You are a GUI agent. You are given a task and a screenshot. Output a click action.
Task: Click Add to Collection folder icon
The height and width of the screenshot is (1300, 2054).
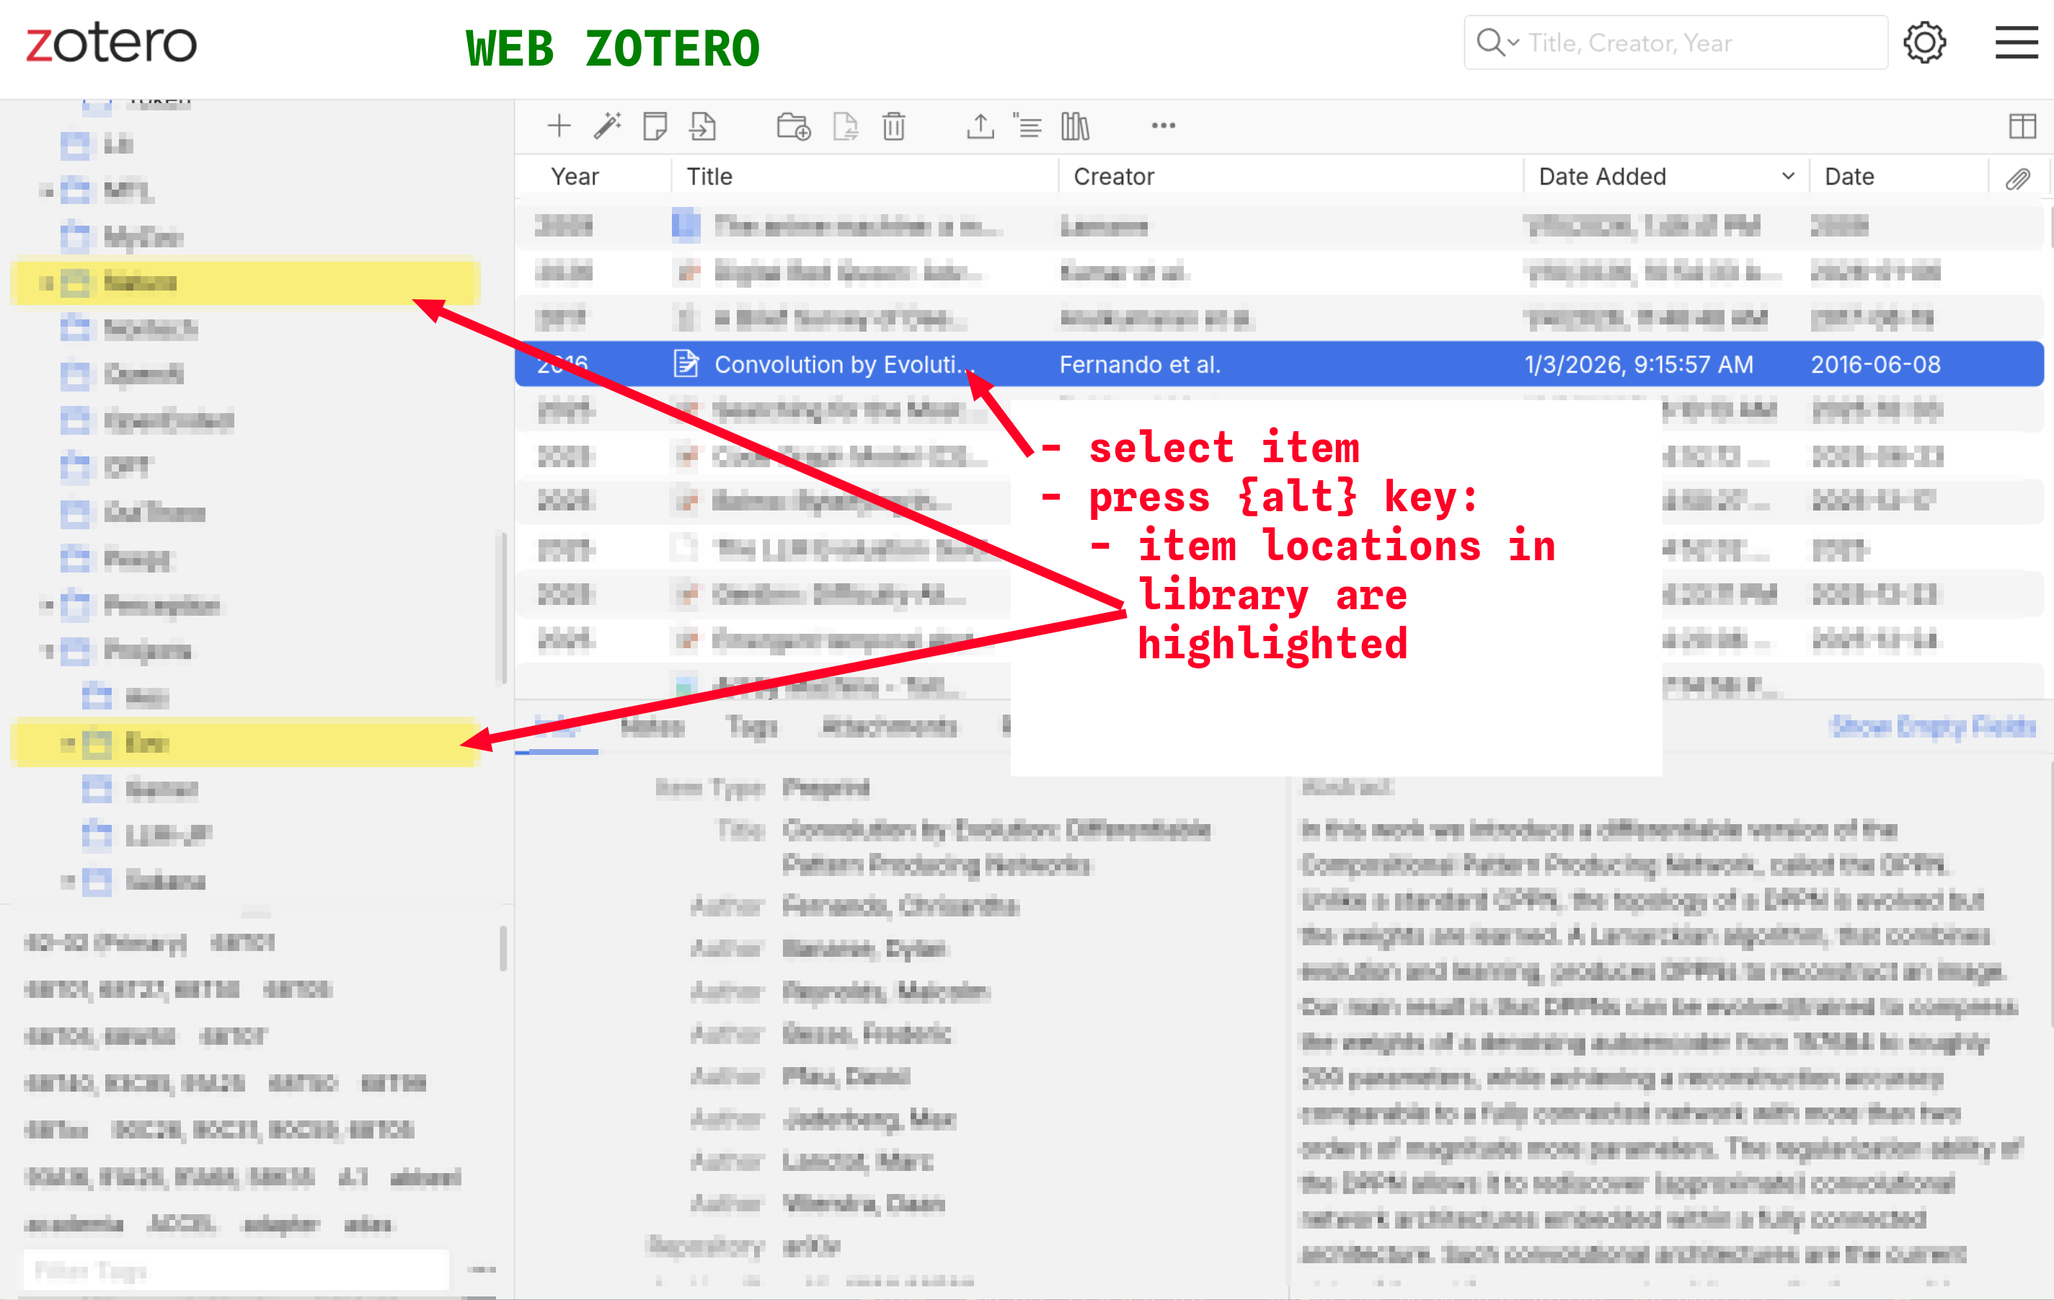tap(793, 126)
